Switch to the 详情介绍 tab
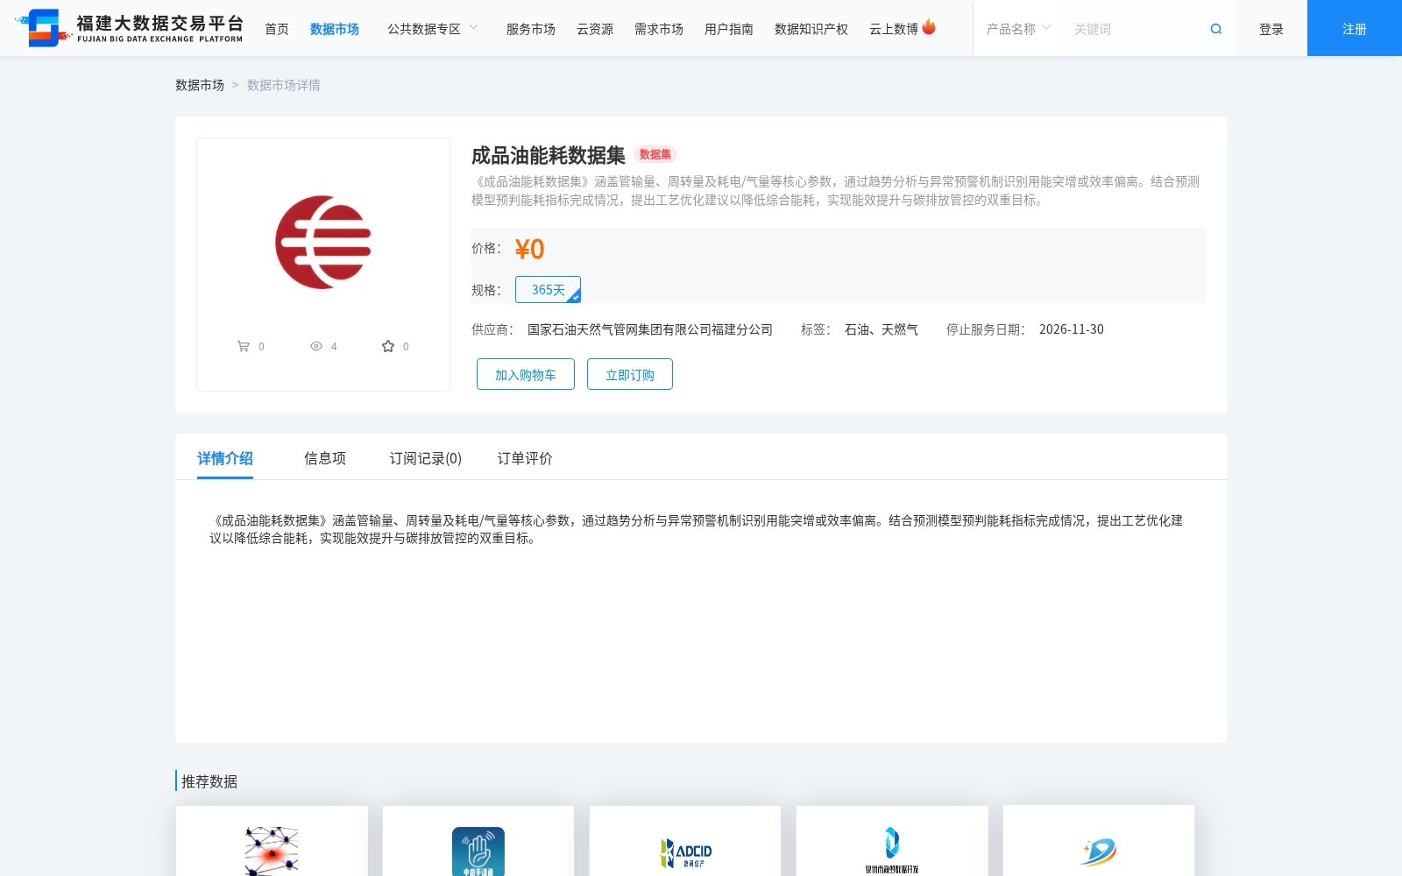 coord(225,458)
